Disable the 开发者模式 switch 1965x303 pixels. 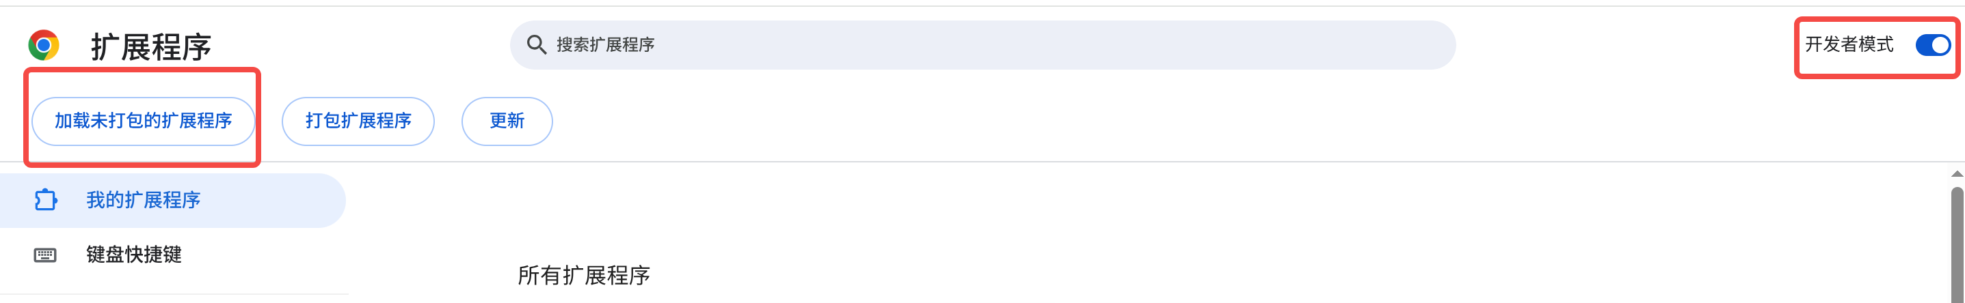pos(1932,46)
